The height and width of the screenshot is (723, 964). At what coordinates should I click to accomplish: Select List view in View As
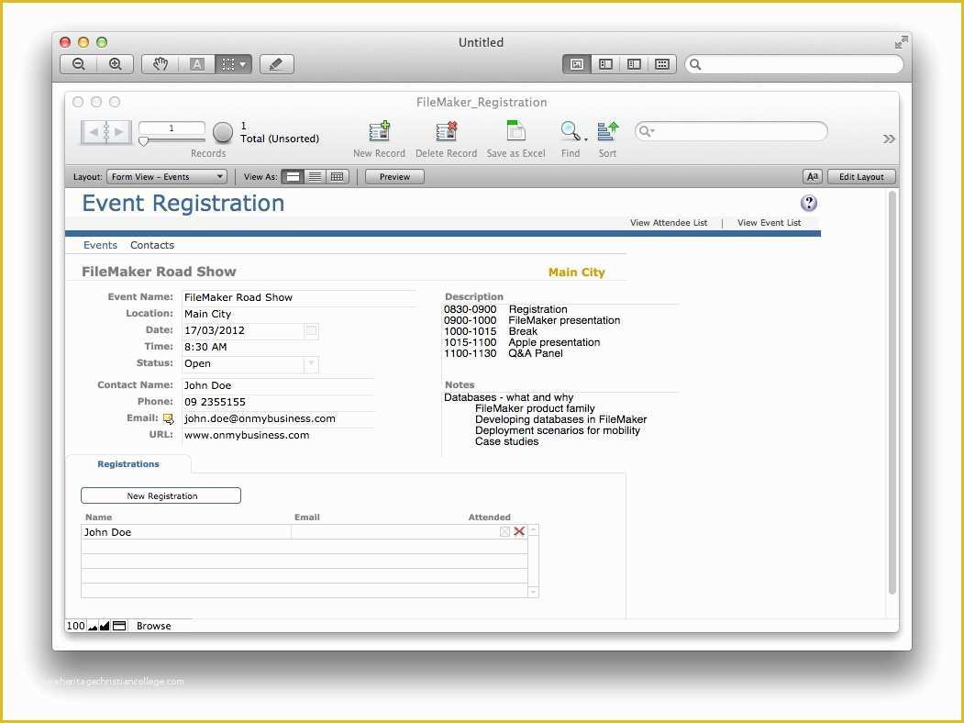coord(315,176)
